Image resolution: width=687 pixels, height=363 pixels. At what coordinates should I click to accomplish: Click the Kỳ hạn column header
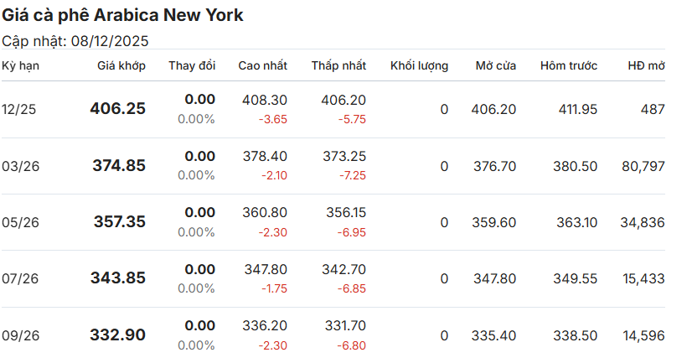pyautogui.click(x=20, y=65)
